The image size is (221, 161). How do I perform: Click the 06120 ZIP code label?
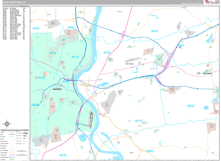coord(75,57)
